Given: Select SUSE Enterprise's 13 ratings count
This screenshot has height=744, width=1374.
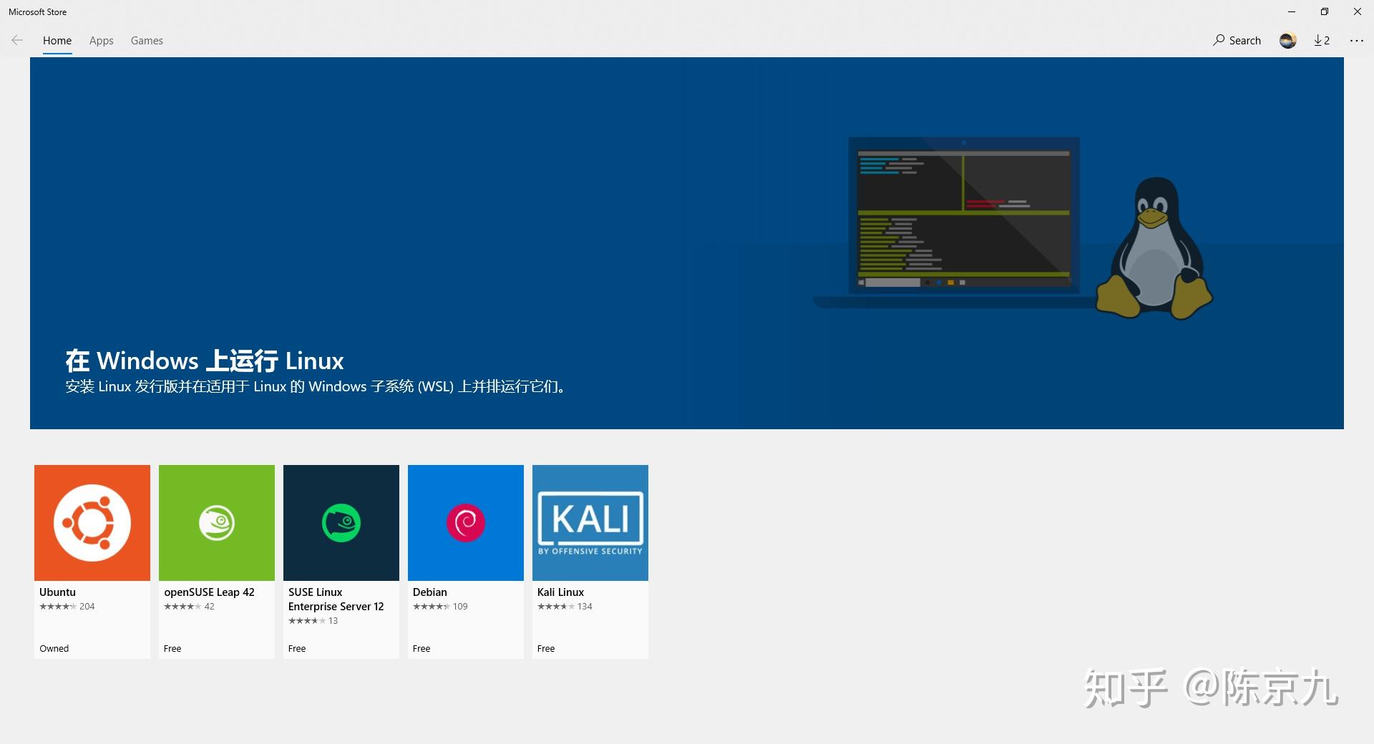Looking at the screenshot, I should 333,621.
